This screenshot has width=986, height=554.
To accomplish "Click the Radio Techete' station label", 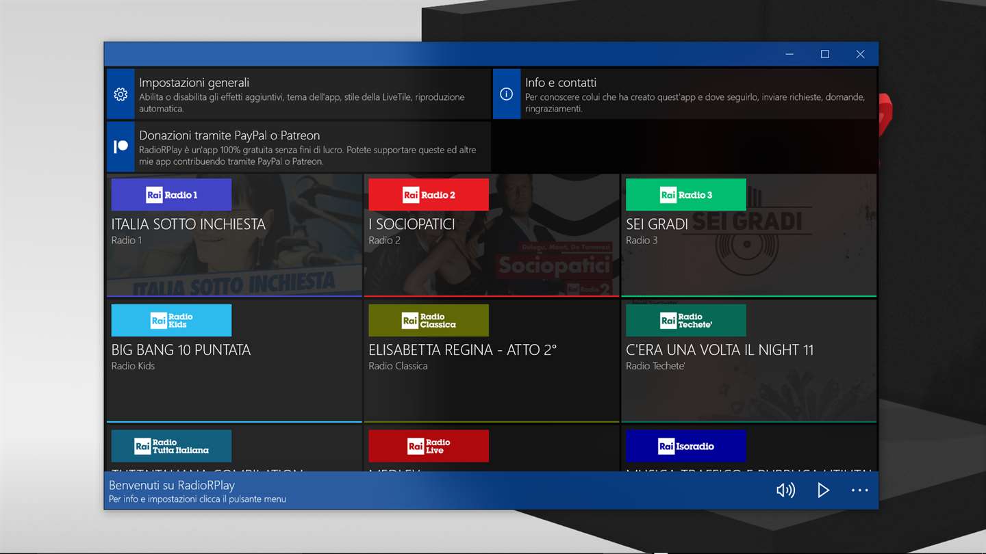I will click(x=655, y=366).
